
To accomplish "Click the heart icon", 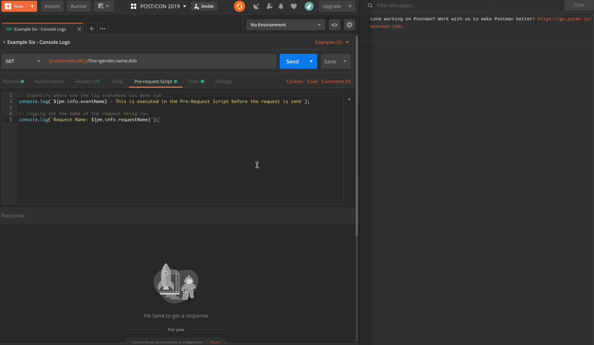I will coord(294,6).
